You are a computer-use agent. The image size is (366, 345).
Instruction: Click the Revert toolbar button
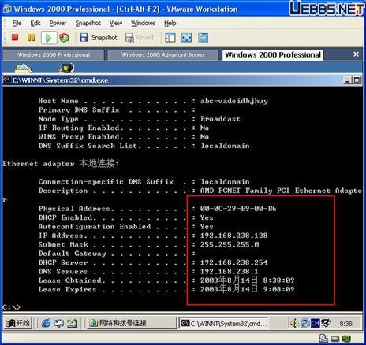coord(140,38)
